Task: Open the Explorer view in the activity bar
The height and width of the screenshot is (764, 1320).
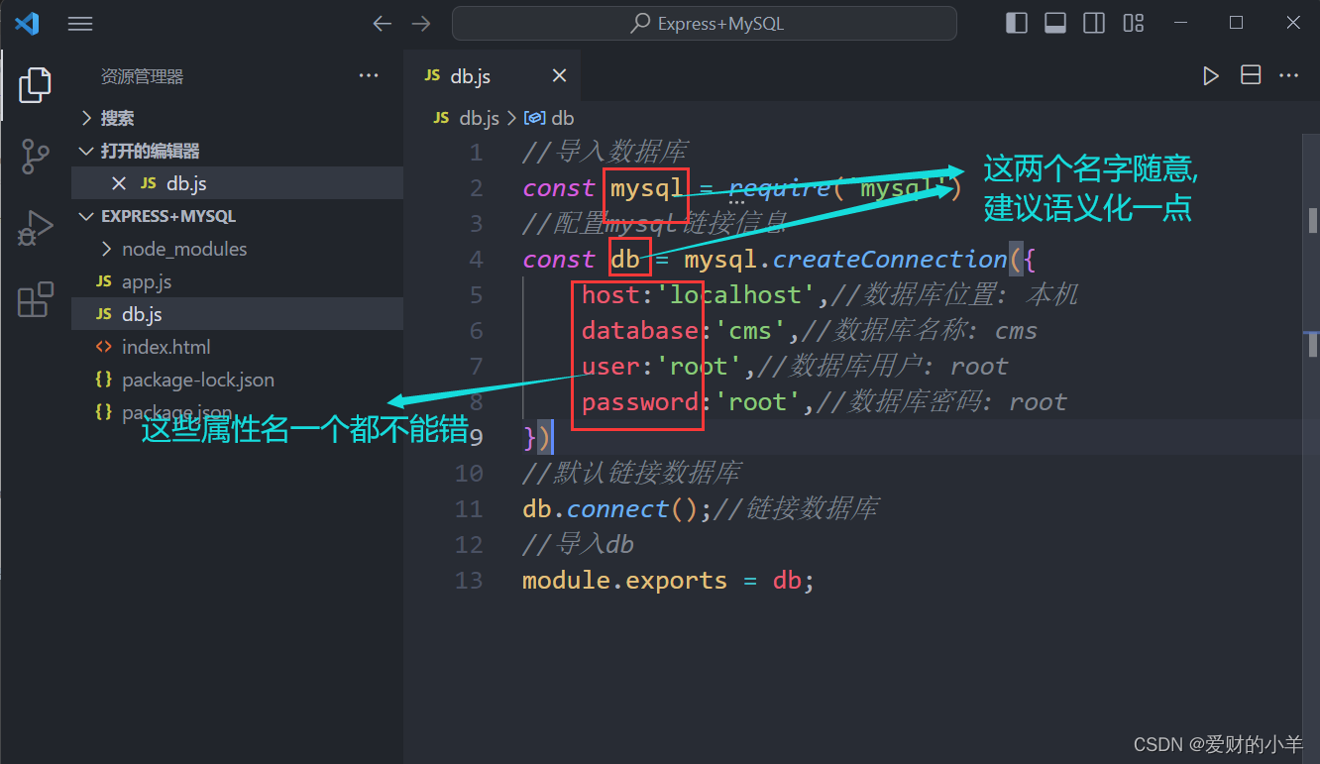Action: point(35,85)
